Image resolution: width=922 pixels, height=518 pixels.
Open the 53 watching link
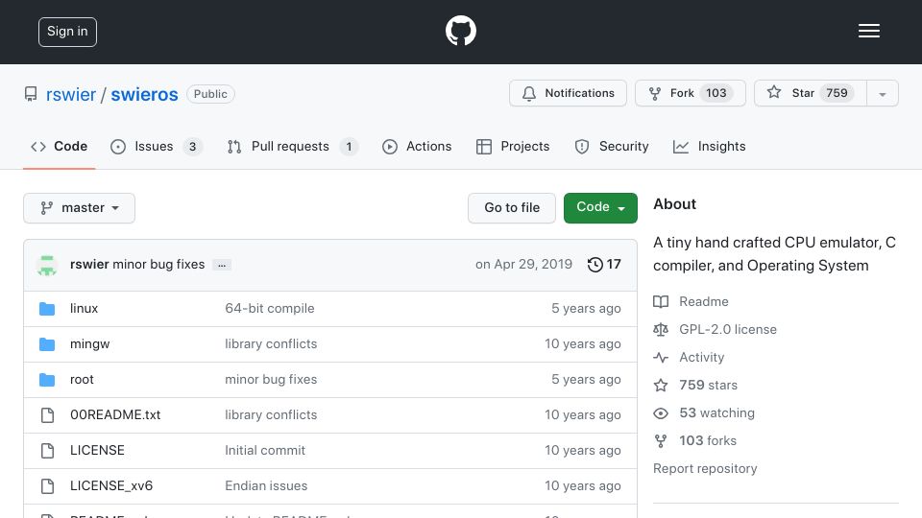(716, 412)
